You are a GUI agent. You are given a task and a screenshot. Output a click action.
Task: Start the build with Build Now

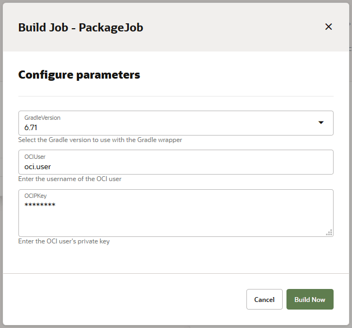[310, 299]
